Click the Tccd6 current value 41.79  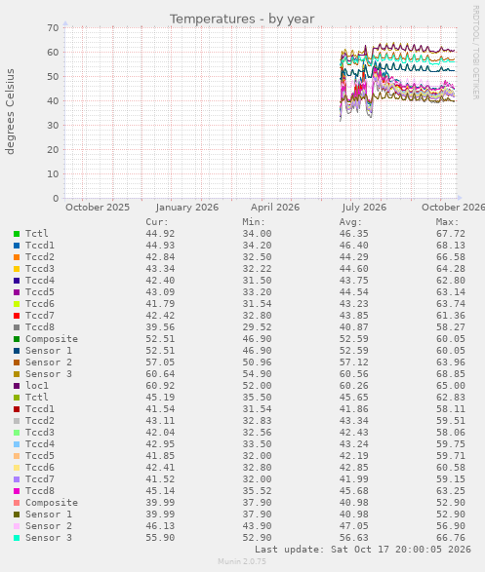point(160,303)
